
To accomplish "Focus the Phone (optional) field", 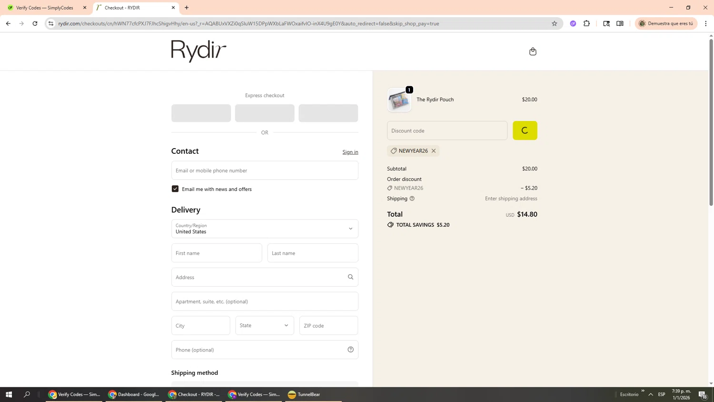I will pyautogui.click(x=265, y=350).
